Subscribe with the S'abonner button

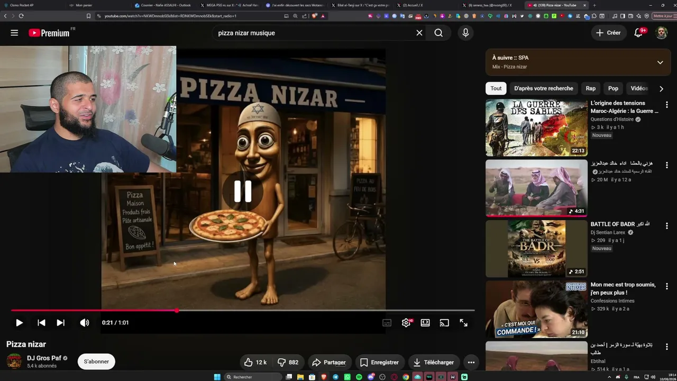[96, 361]
